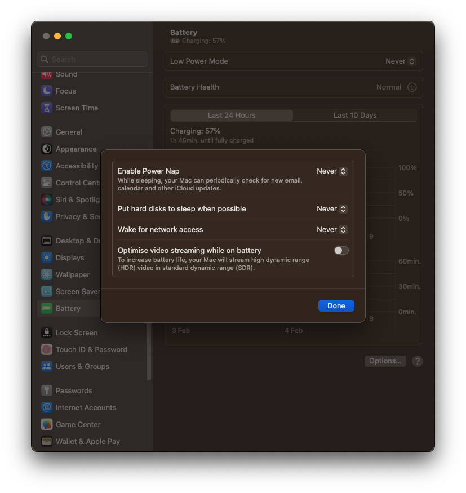Open Lock Screen icon in sidebar
The width and height of the screenshot is (466, 493).
click(x=47, y=332)
